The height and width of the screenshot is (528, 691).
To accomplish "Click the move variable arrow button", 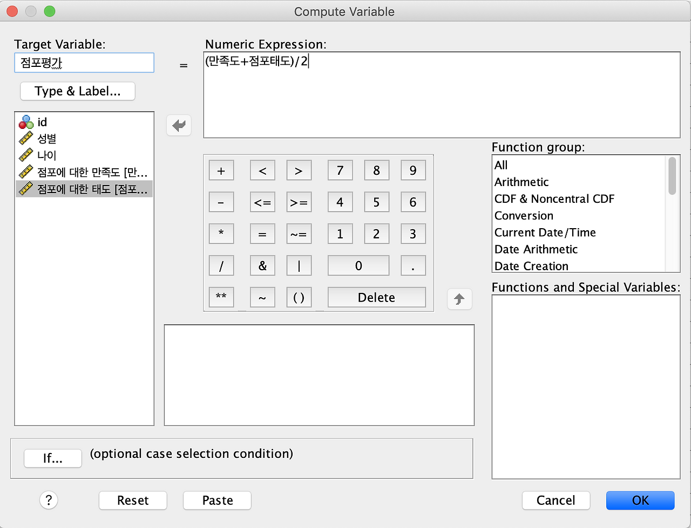I will 179,126.
